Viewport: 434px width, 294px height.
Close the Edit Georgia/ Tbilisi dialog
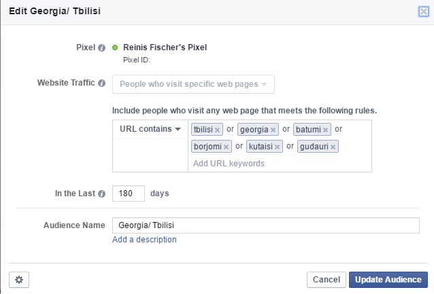pyautogui.click(x=424, y=12)
